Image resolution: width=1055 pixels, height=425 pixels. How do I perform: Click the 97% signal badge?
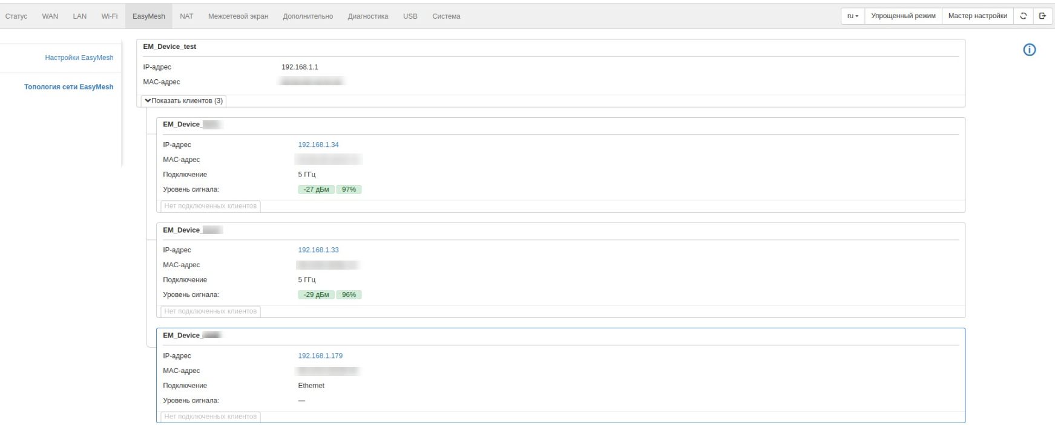click(x=349, y=190)
